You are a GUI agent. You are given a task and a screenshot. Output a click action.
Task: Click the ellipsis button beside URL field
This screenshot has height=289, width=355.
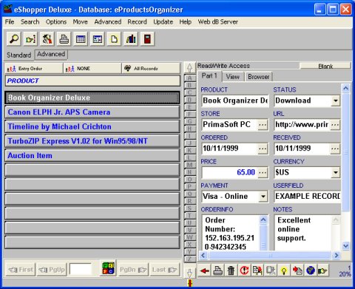click(x=335, y=125)
